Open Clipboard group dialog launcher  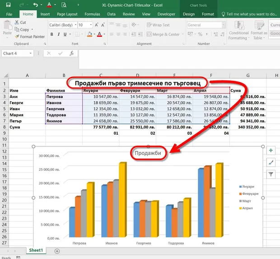(x=45, y=43)
